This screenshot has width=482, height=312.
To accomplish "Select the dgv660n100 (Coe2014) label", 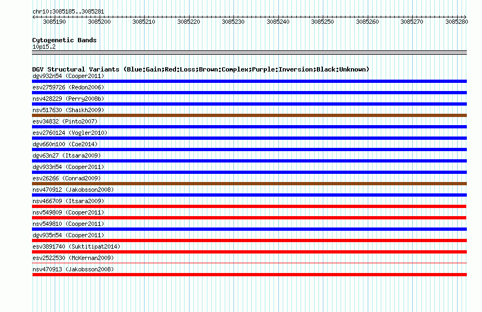I will [65, 144].
